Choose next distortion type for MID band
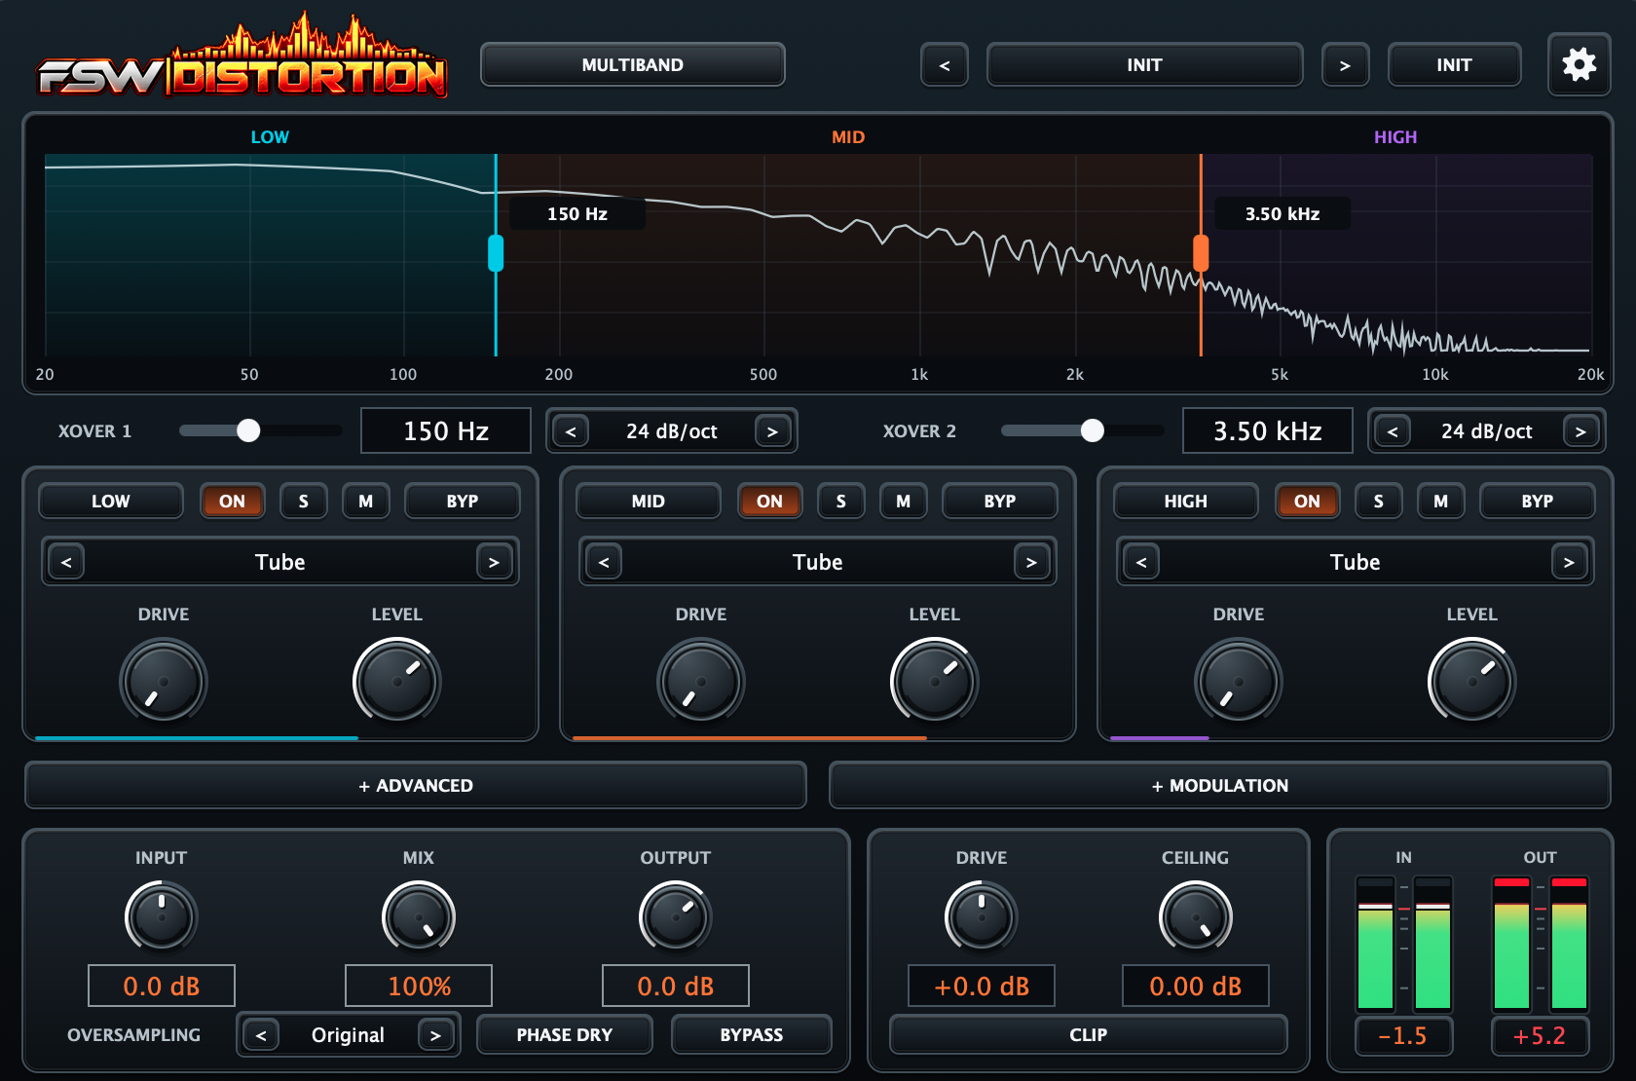 tap(1031, 562)
